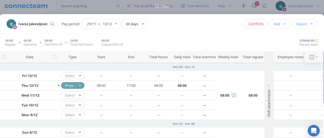Click the Conflicts button

tap(256, 24)
